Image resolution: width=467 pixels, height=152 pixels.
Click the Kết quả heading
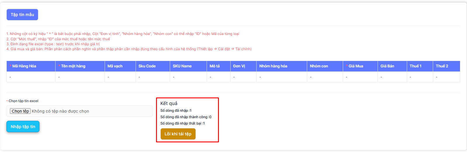169,103
